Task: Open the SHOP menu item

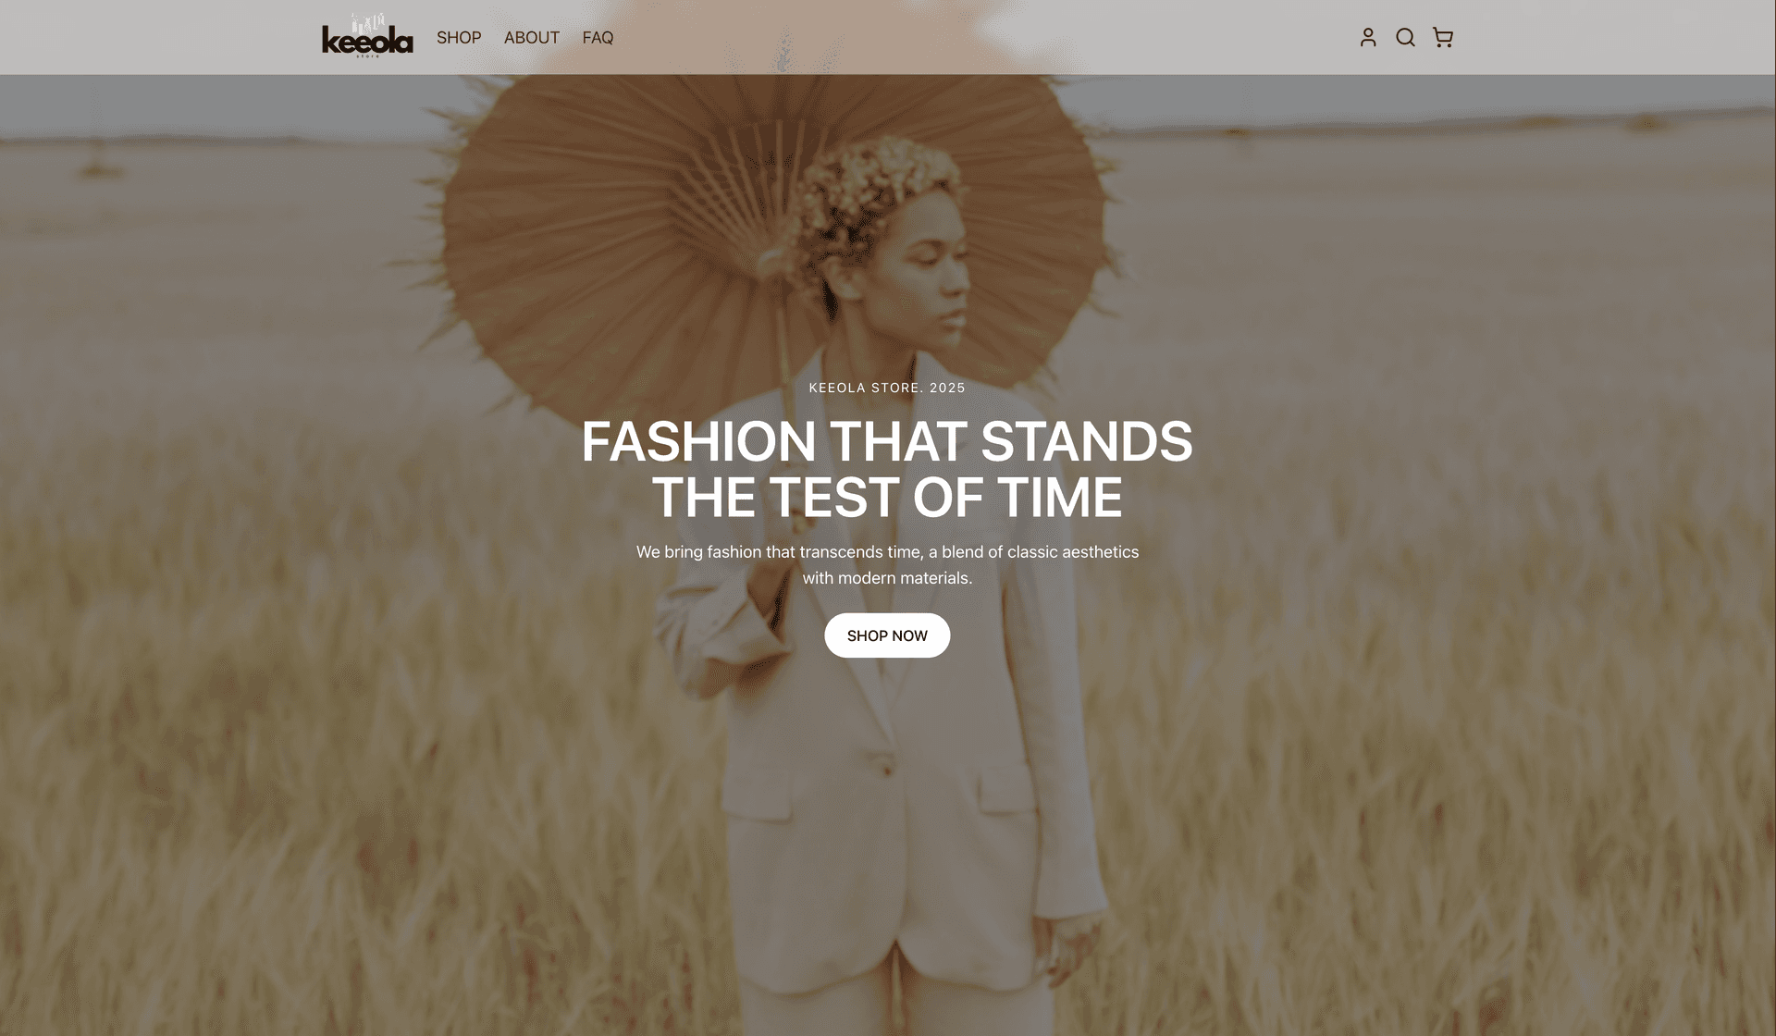Action: (459, 38)
